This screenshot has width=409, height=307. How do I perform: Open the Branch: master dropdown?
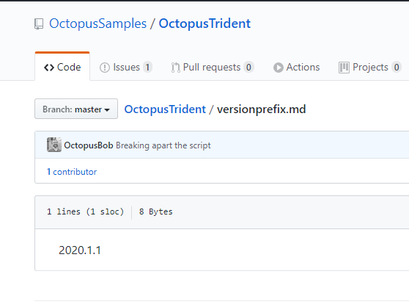[x=76, y=109]
